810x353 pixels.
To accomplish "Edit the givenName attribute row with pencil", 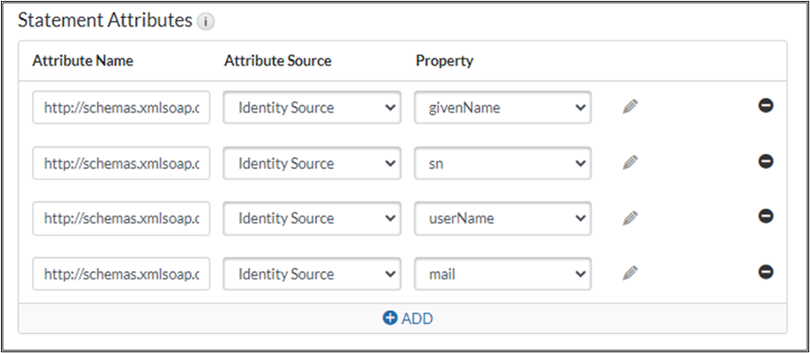I will coord(630,107).
